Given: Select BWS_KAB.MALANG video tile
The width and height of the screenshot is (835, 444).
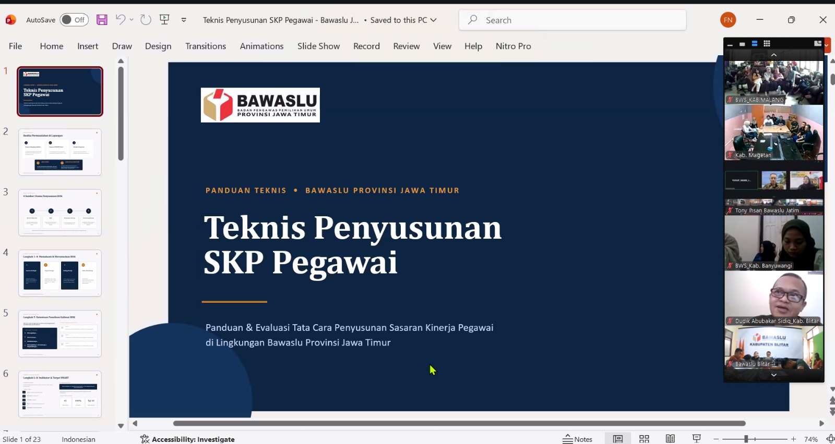Looking at the screenshot, I should 774,82.
